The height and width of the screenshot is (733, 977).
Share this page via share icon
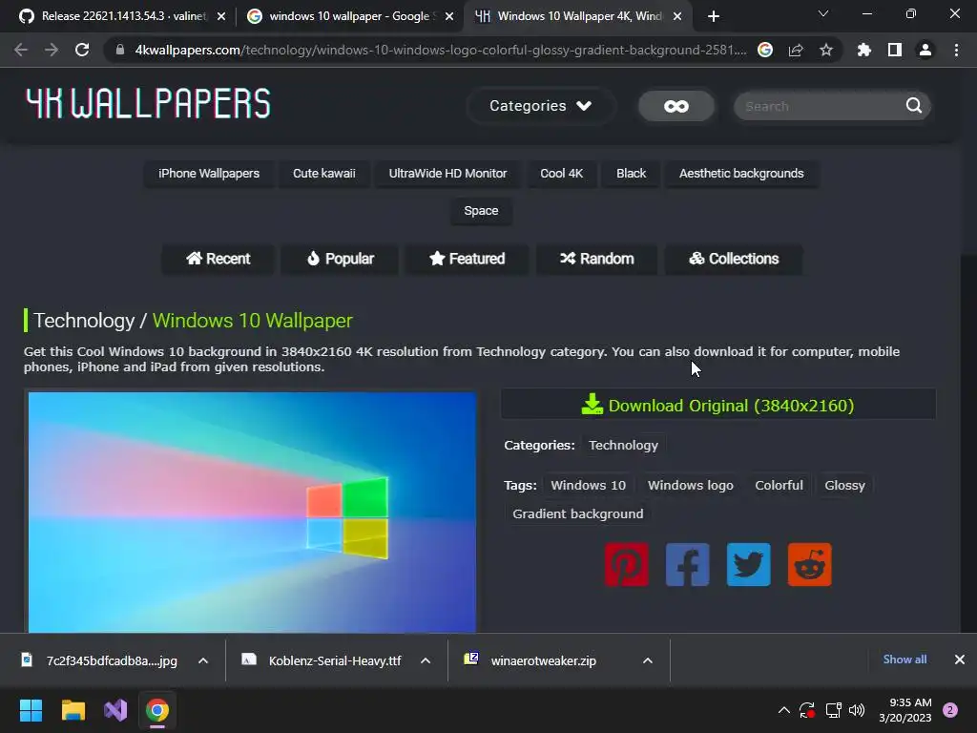[x=796, y=50]
